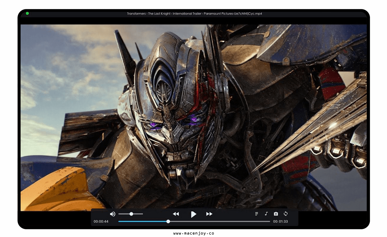
Task: Take a snapshot with camera icon
Action: (276, 214)
